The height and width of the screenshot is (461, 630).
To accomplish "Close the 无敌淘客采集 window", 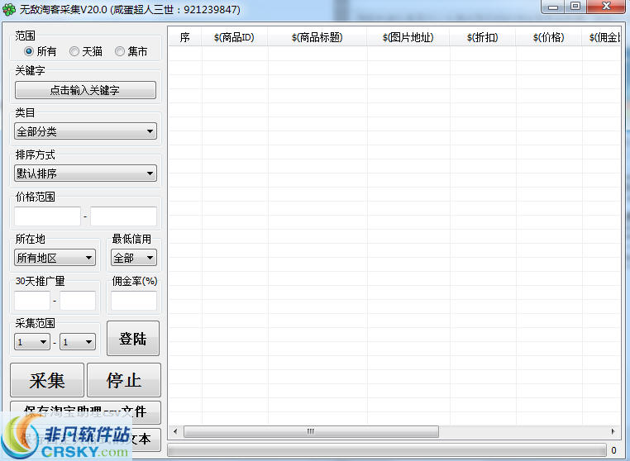I will coord(607,7).
